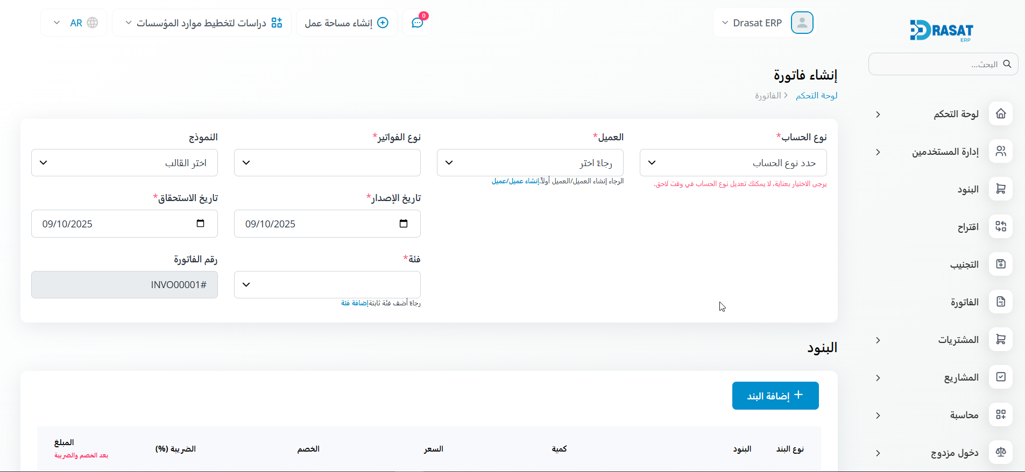
Task: Open the workspace selector menu in header
Action: tap(202, 23)
